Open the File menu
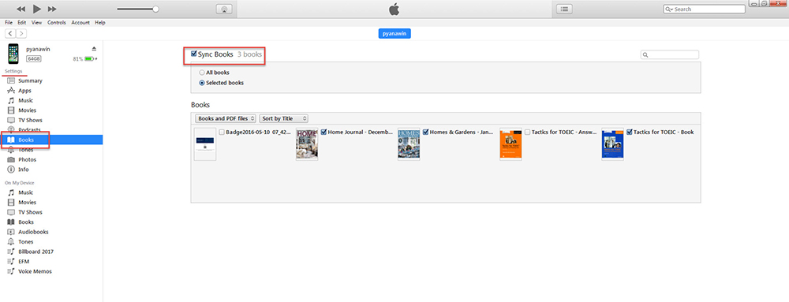Viewport: 789px width, 302px height. (9, 23)
